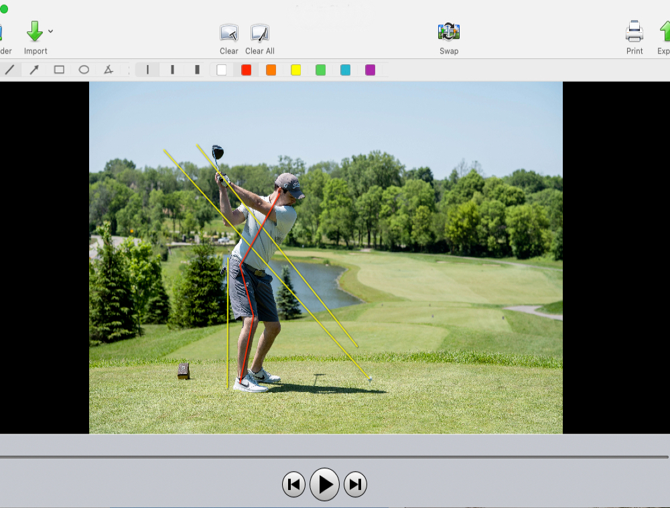Screen dimensions: 670x508
Task: Pick the purple color swatch
Action: click(370, 70)
